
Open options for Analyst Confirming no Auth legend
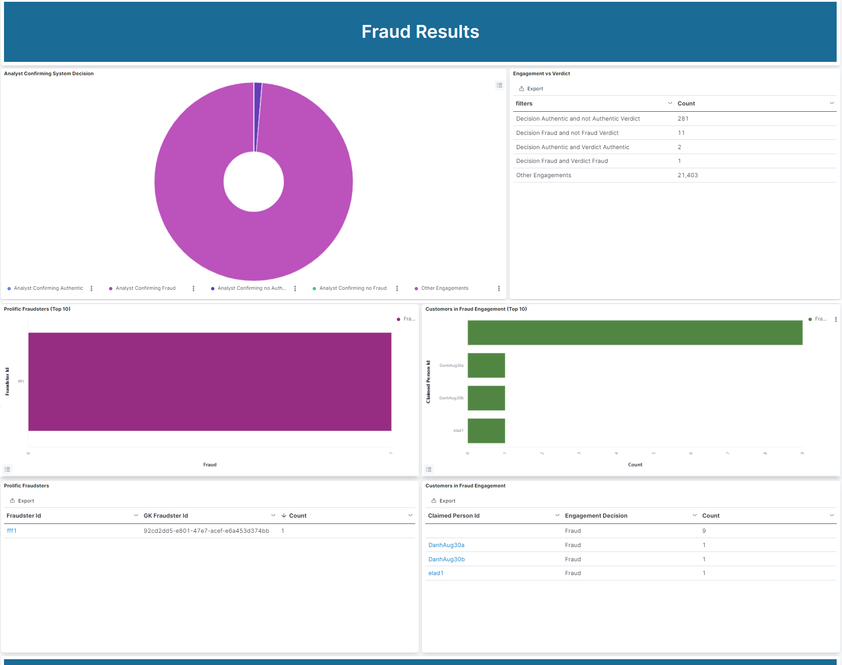(x=295, y=288)
